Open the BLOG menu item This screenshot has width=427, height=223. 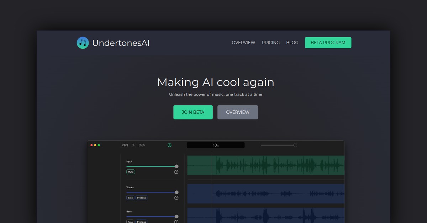pos(292,42)
